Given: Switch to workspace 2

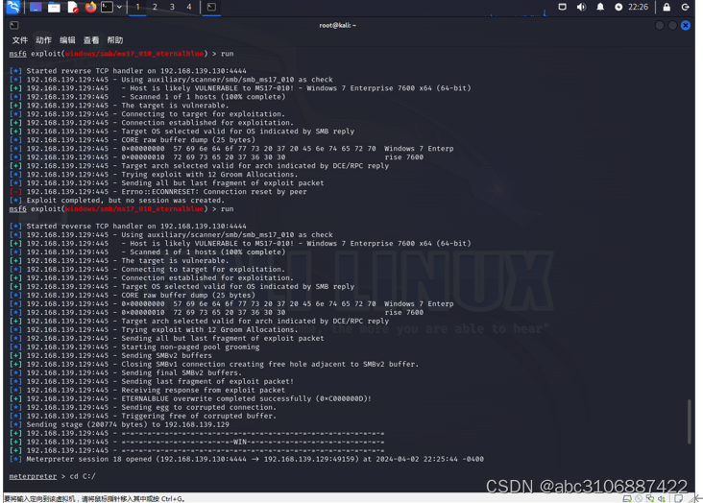Looking at the screenshot, I should point(155,7).
